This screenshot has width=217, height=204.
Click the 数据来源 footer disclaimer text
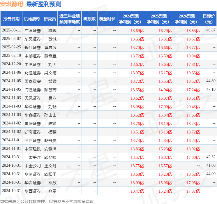coord(47,201)
